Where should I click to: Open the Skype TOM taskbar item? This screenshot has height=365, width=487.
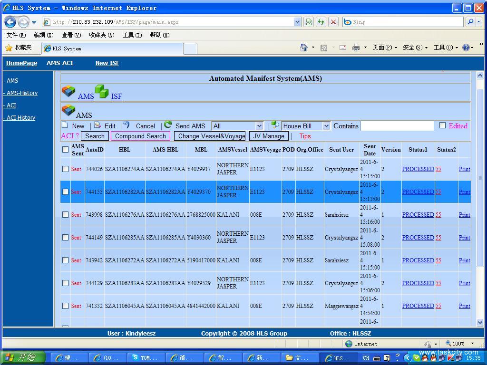coord(145,358)
